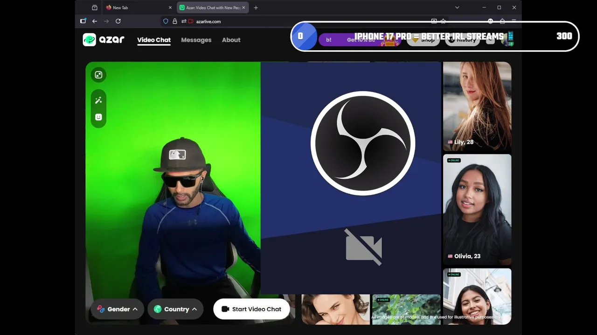Screen dimensions: 597x335
Task: Click the Get 10% purple promo button
Action: (359, 40)
